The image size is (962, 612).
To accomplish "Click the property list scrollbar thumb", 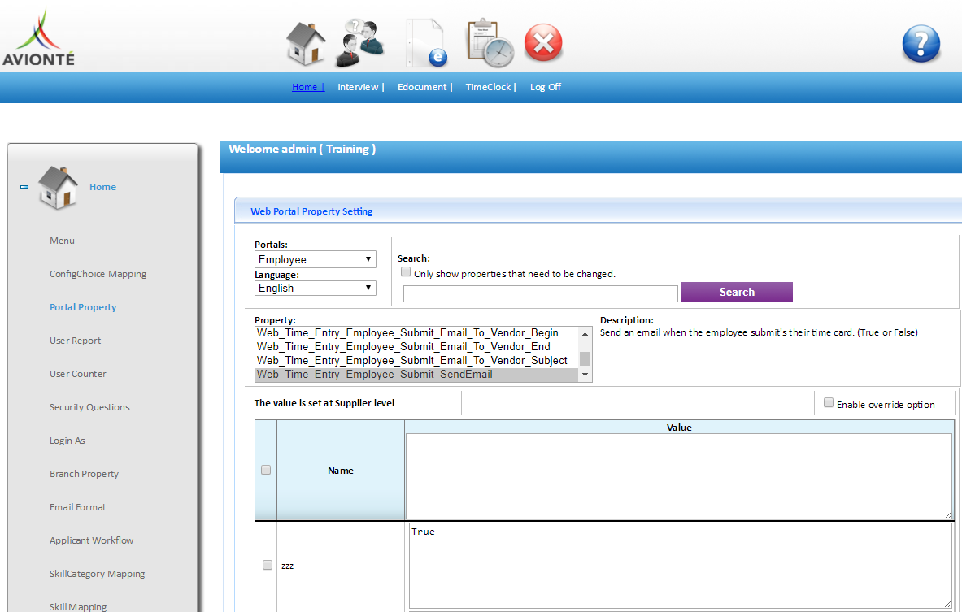I will [x=585, y=358].
